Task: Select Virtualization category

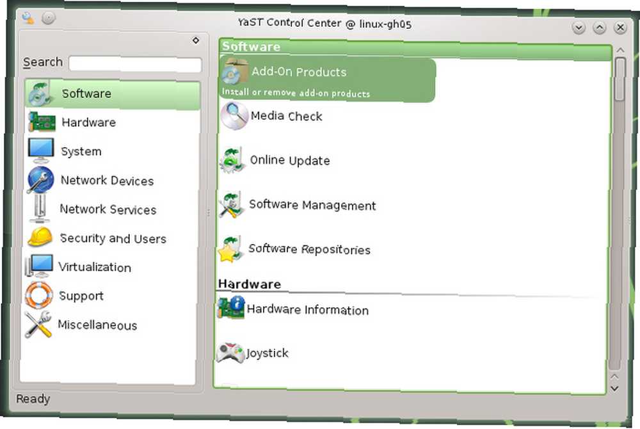Action: (95, 267)
